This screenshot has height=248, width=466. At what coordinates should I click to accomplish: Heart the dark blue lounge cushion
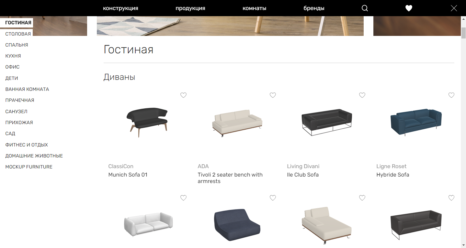point(273,198)
